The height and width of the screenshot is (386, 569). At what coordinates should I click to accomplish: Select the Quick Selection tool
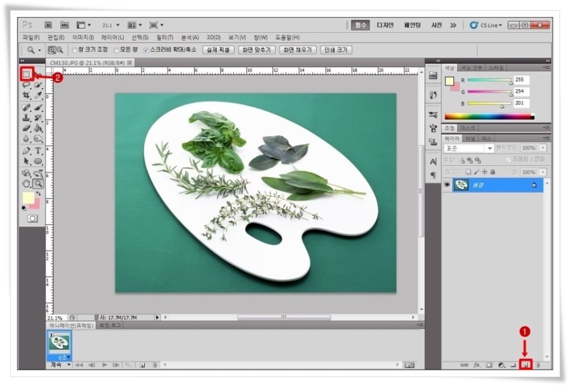38,85
